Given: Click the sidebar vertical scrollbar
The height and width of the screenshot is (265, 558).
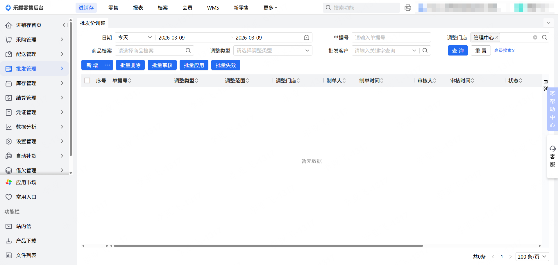Looking at the screenshot, I should tap(71, 89).
